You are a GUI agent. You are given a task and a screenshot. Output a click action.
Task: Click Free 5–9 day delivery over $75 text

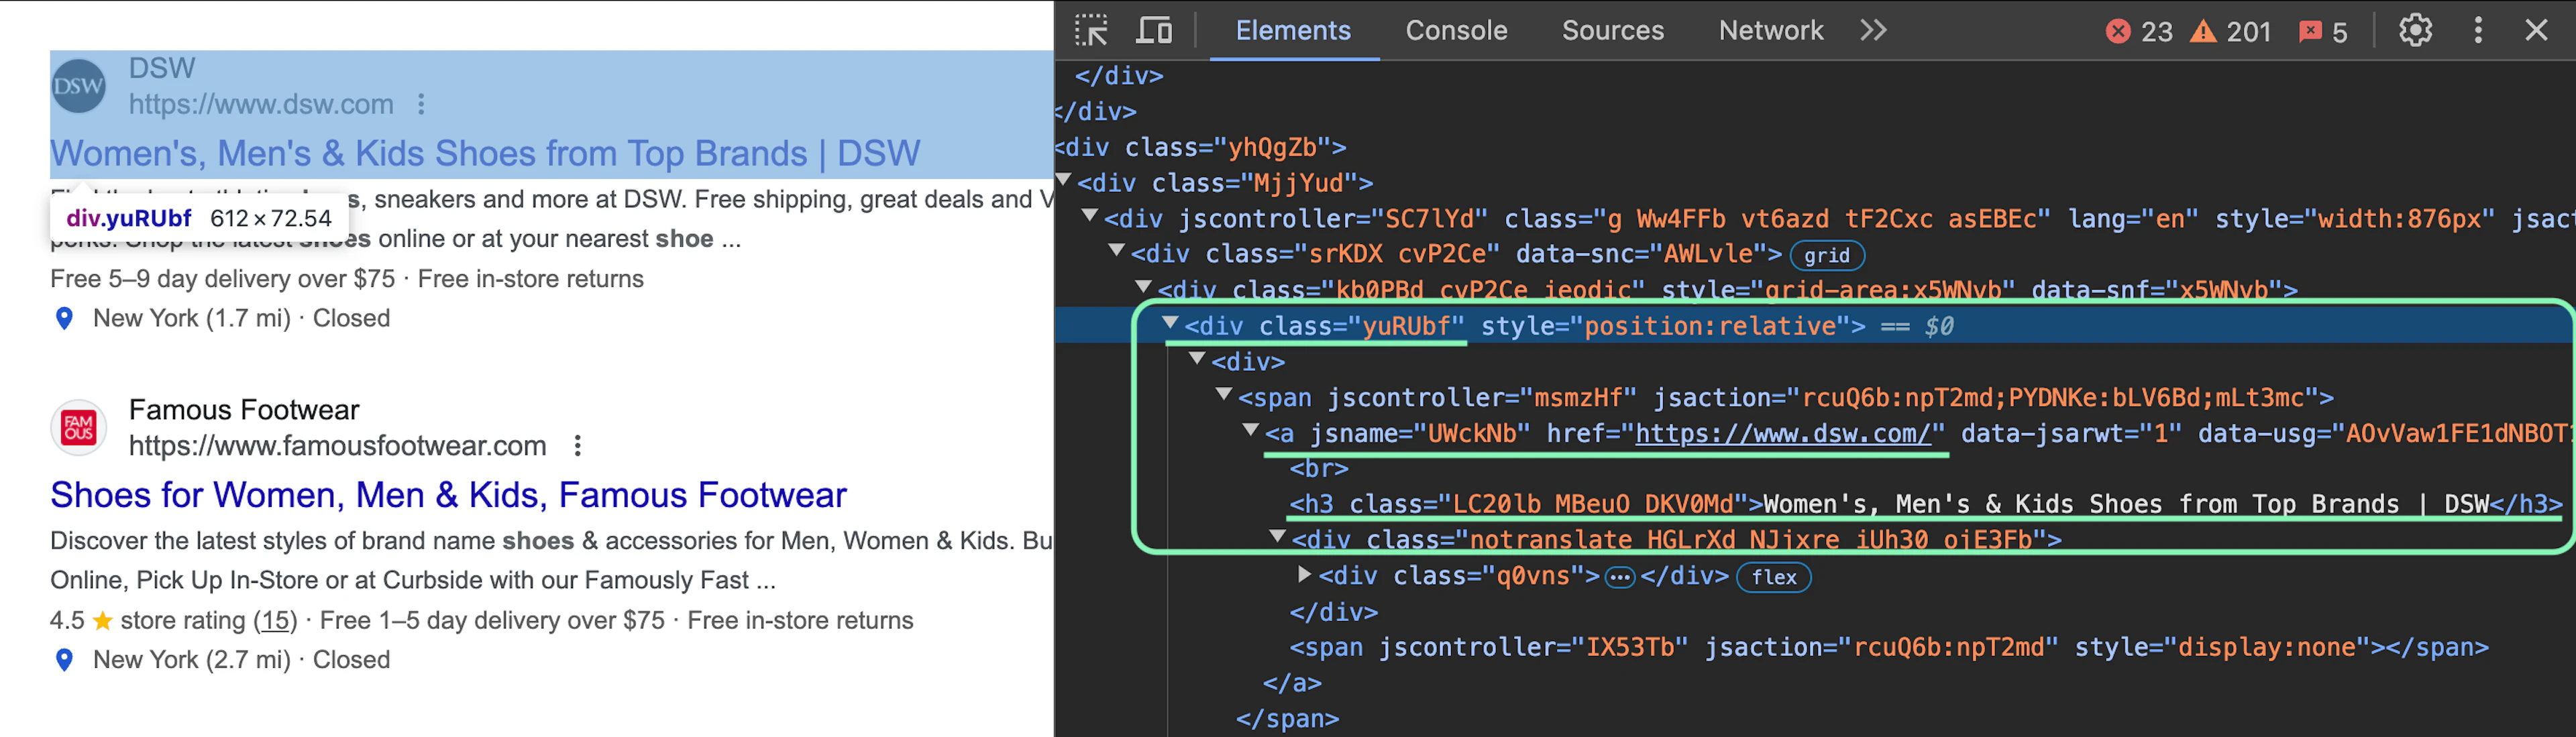pyautogui.click(x=223, y=279)
